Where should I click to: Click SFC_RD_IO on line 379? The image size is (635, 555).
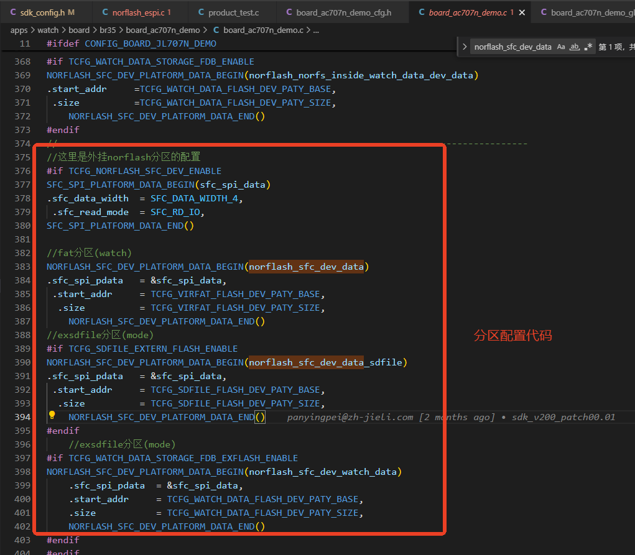(x=175, y=212)
